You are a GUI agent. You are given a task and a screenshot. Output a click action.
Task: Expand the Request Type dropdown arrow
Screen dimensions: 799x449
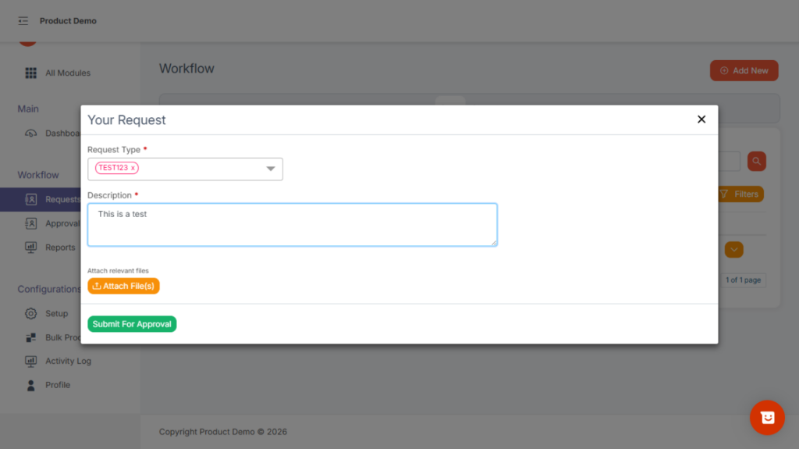point(271,169)
